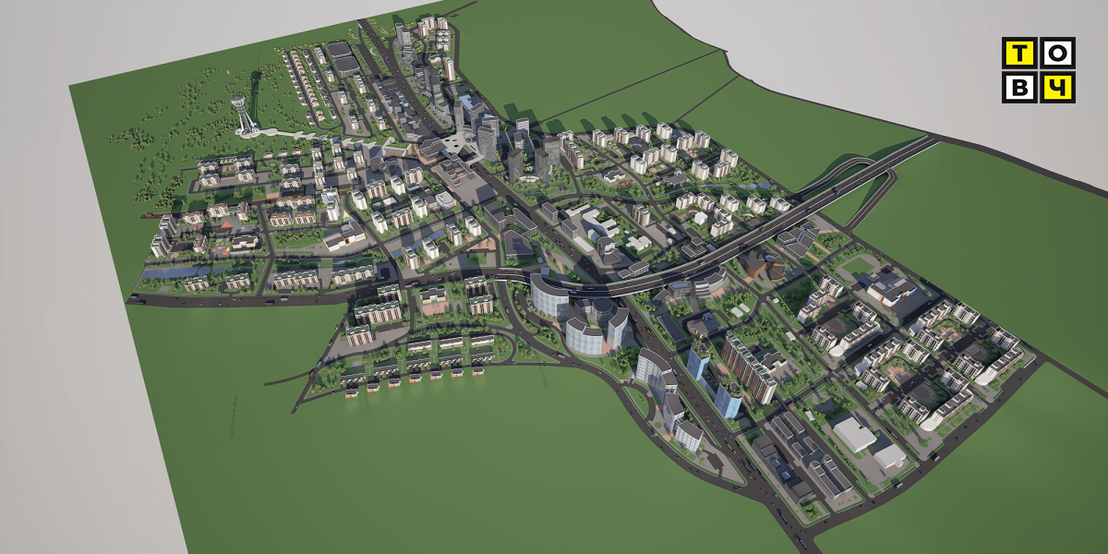This screenshot has width=1108, height=554.
Task: Click the brown round-roofed building beside overpass
Action: pos(763,264)
